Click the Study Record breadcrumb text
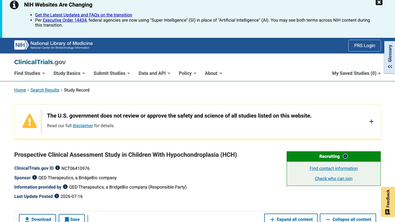 77,90
